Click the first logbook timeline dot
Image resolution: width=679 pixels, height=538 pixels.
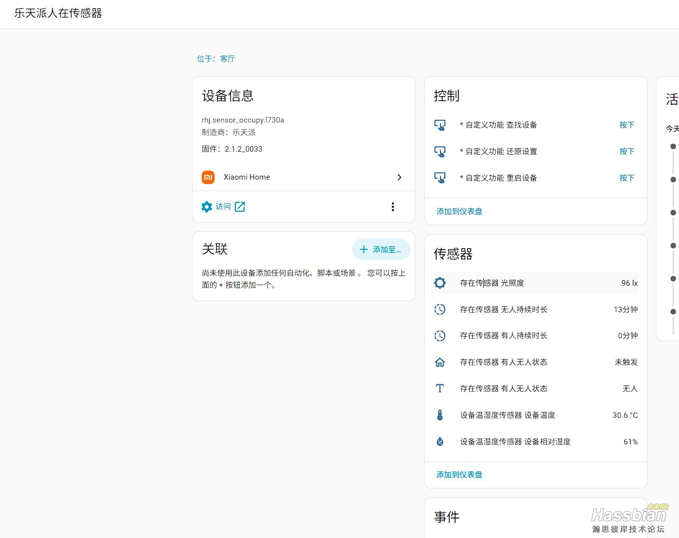673,147
